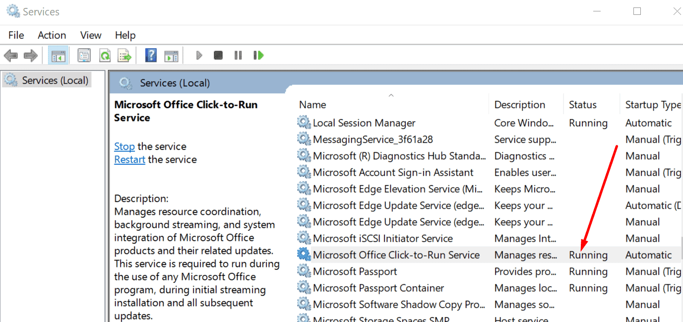Click the "Service supp..." description cell

526,139
